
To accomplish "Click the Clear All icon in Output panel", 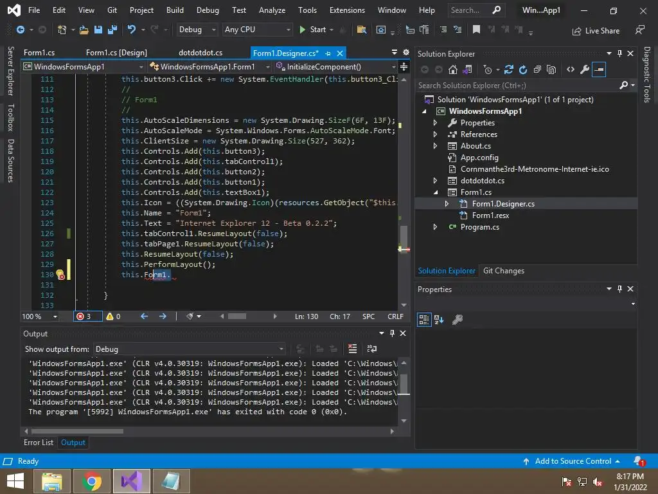I will (352, 349).
